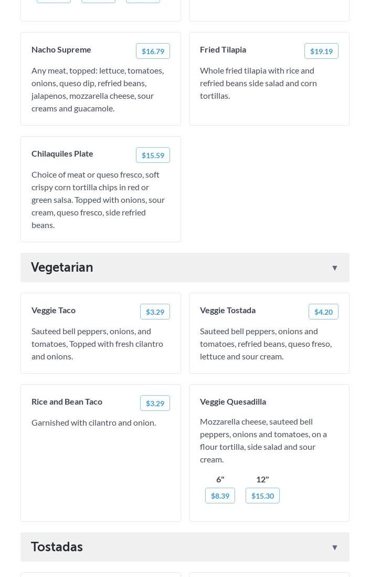Screen dimensions: 370x577
Task: Pick Rice and Bean Taco $3.29 price
Action: coord(155,403)
